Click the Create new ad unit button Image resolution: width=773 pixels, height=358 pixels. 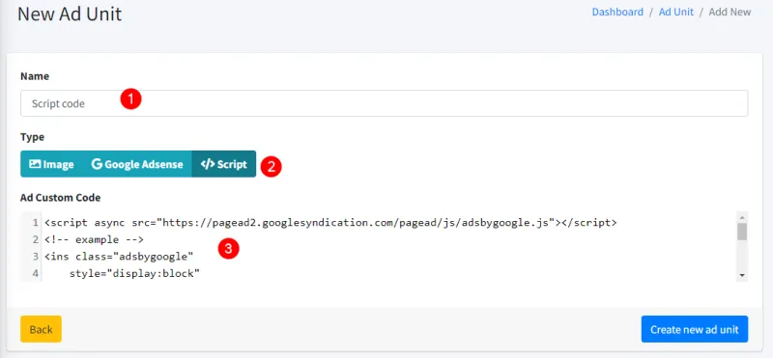point(694,329)
